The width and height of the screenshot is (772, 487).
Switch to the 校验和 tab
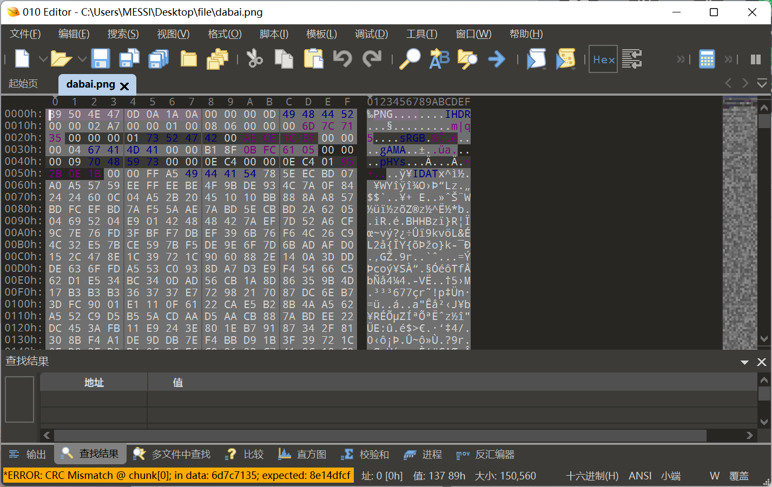coord(365,454)
